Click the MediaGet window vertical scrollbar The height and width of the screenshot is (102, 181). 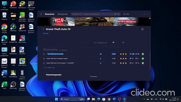pyautogui.click(x=150, y=60)
